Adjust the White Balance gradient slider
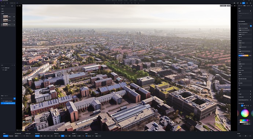This screenshot has height=139, width=253. 243,55
